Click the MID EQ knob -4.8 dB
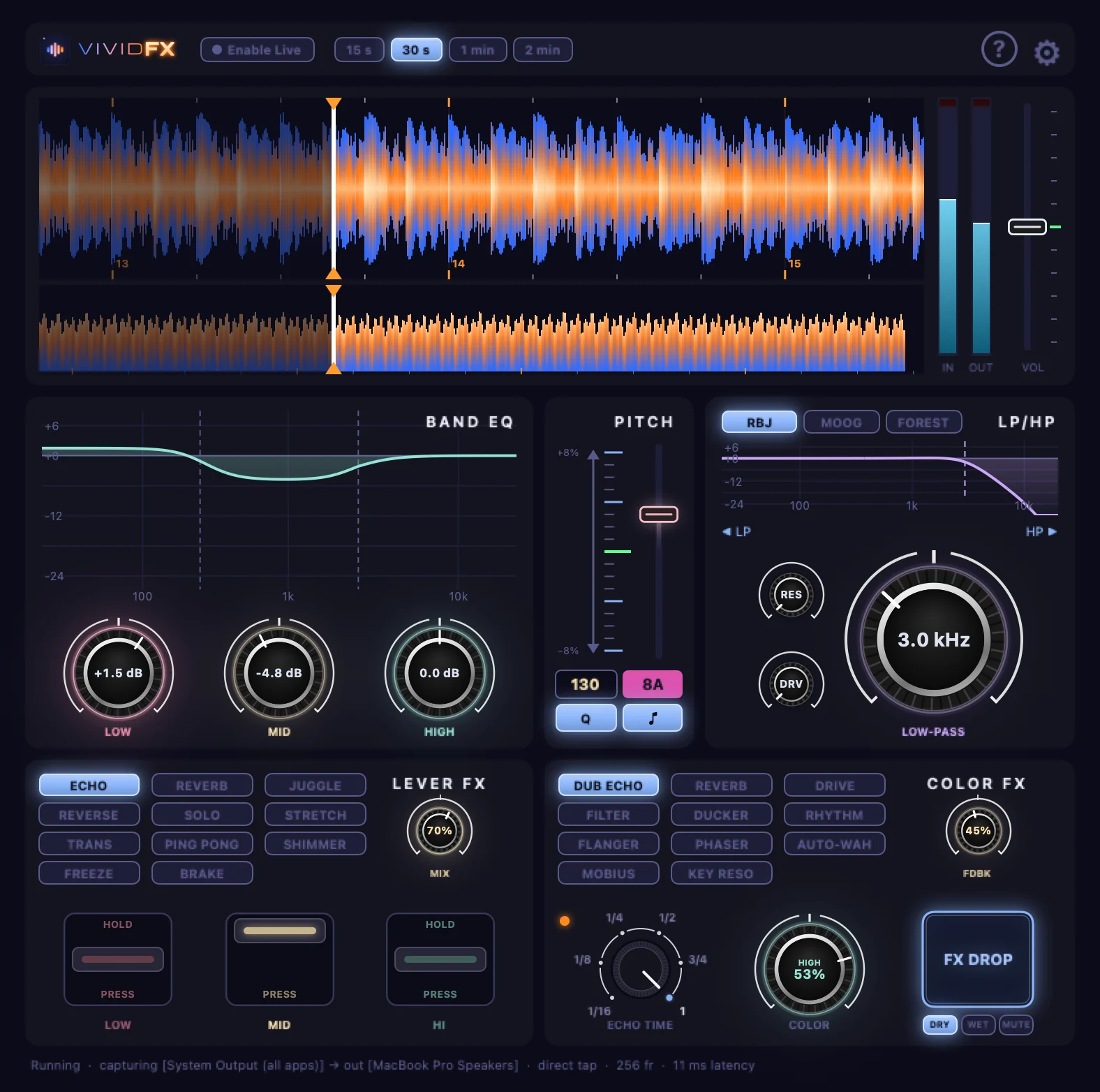 (x=278, y=672)
